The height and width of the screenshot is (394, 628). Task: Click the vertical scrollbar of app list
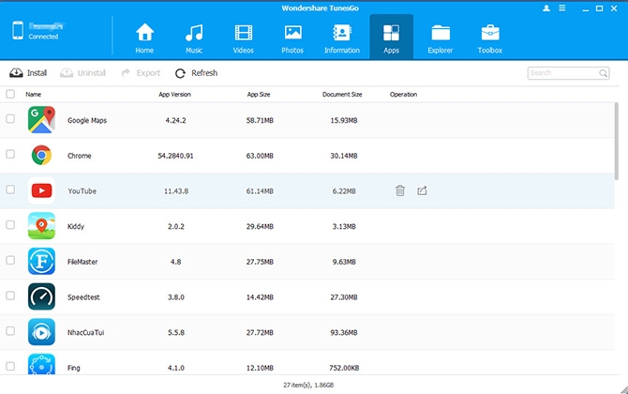tap(617, 141)
